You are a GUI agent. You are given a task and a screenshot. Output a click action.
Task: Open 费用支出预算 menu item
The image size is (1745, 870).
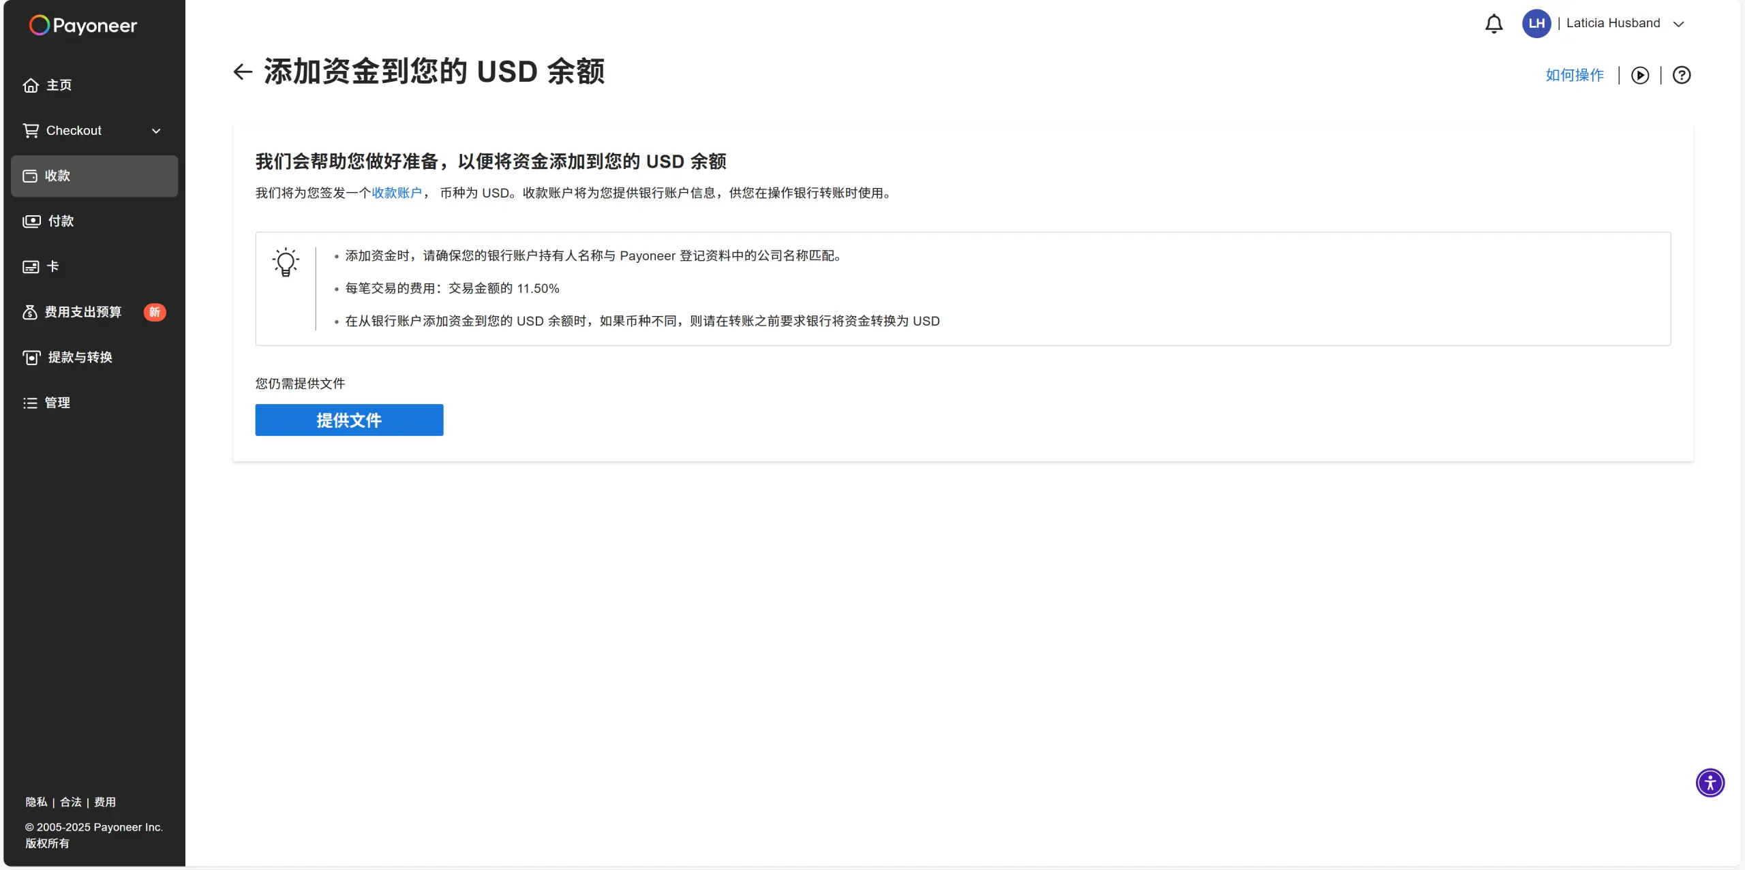click(x=95, y=312)
